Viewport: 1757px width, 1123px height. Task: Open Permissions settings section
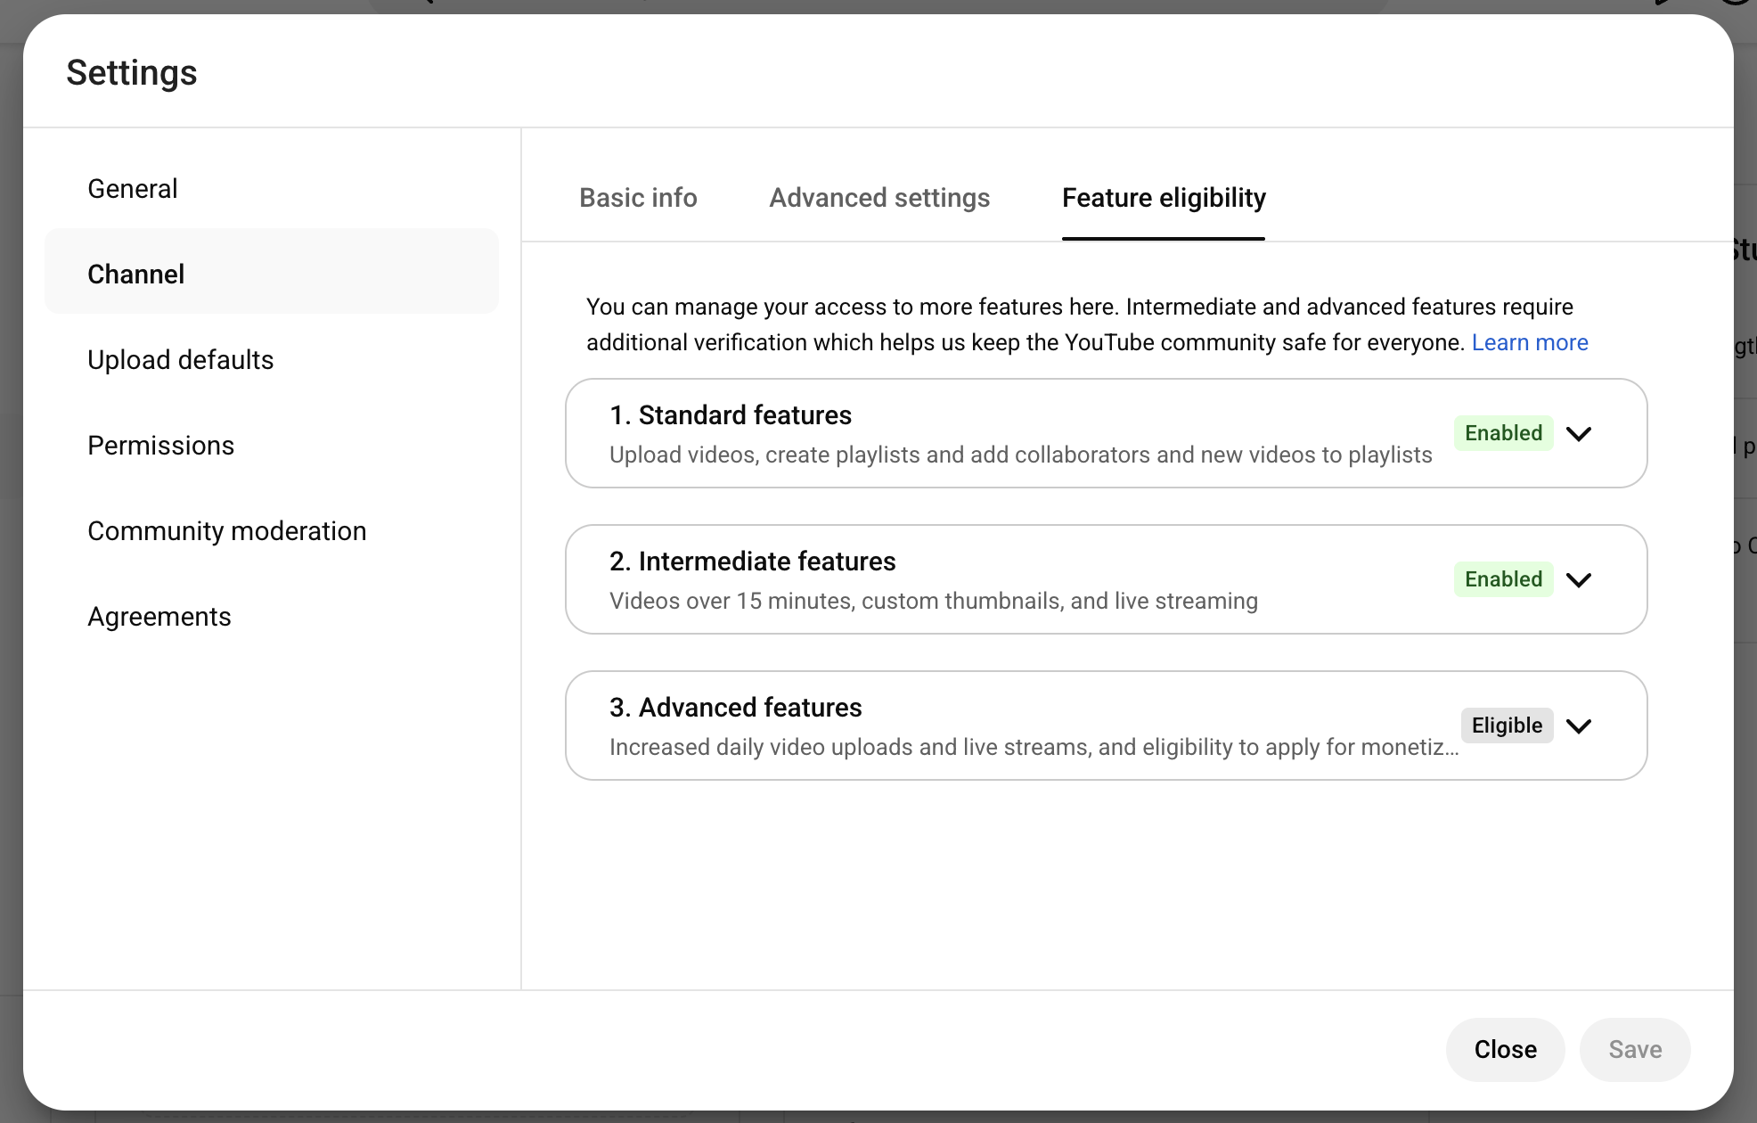coord(161,446)
